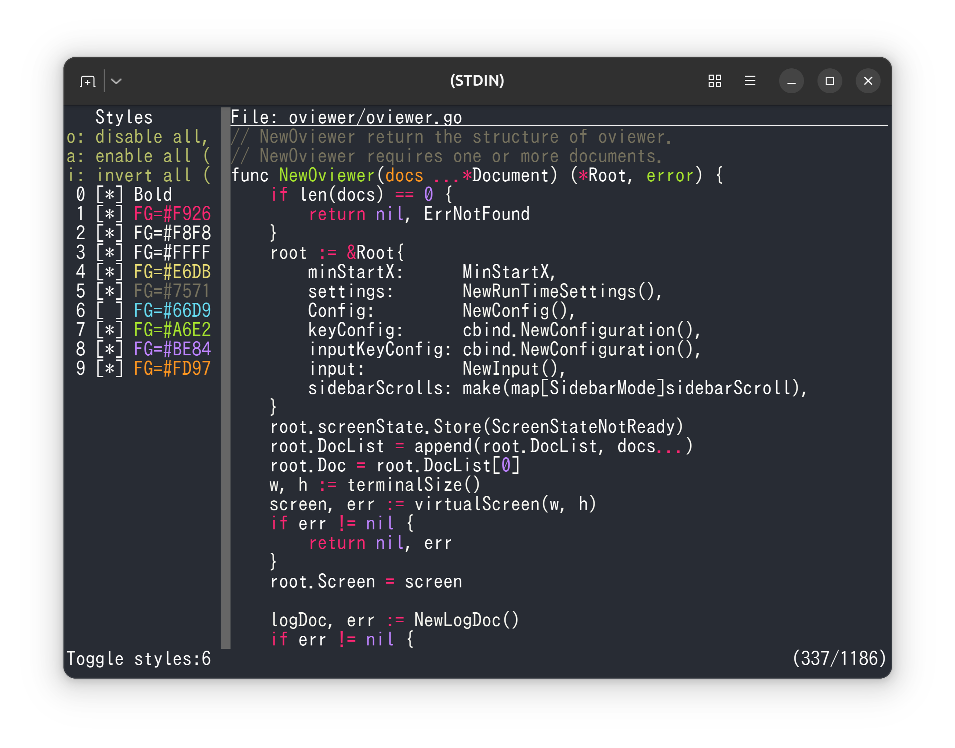Viewport: 955px width, 748px height.
Task: Click 'root.screenState.Store(ScreenStateNotReady)' line
Action: [476, 426]
